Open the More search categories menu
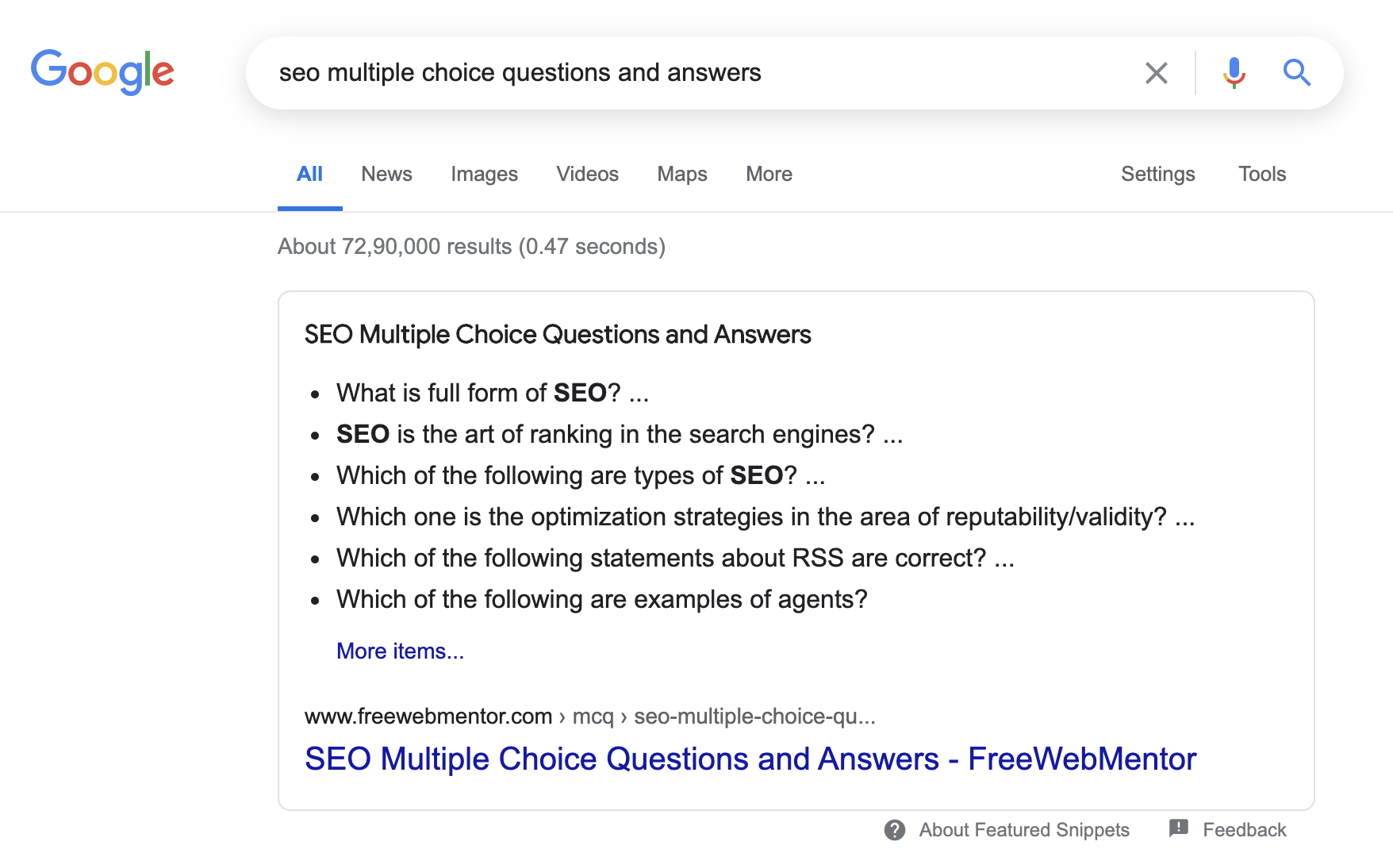This screenshot has width=1393, height=857. (x=769, y=174)
